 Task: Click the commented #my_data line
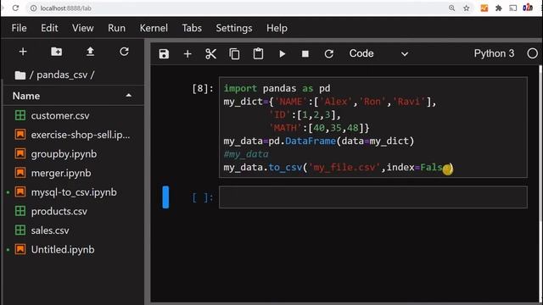tap(246, 154)
